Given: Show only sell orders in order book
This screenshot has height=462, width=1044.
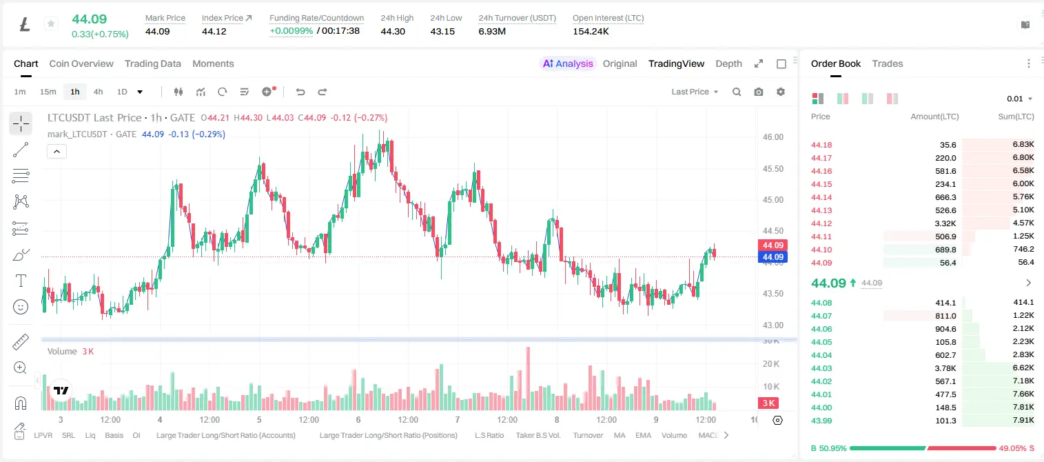Looking at the screenshot, I should click(892, 99).
